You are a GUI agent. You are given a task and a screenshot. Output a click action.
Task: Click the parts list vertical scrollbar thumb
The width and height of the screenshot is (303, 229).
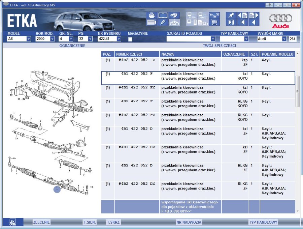[x=297, y=91]
